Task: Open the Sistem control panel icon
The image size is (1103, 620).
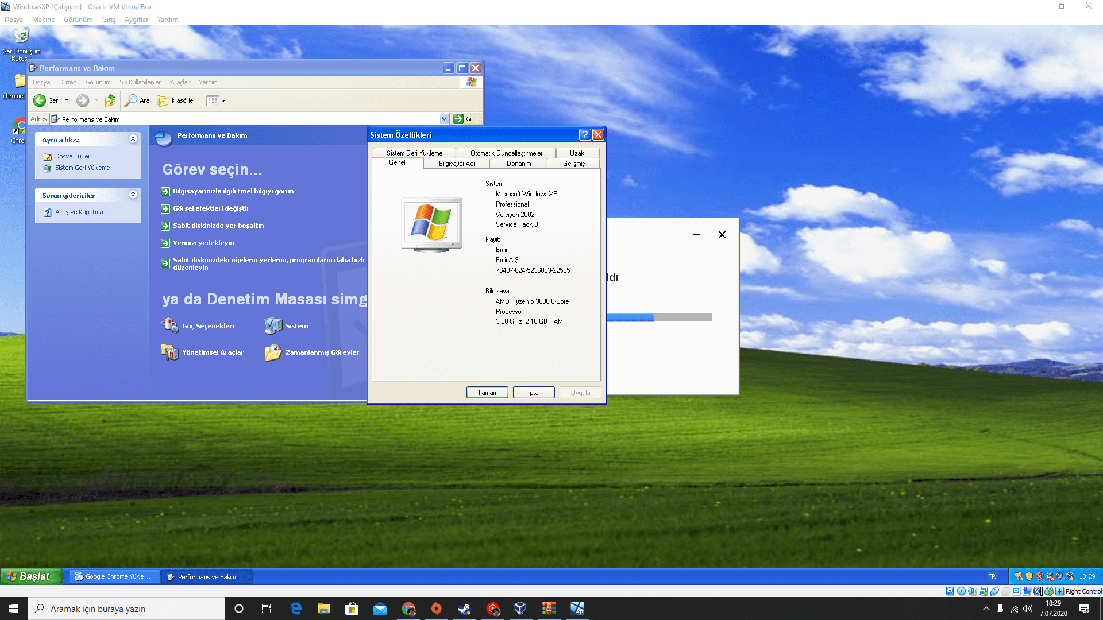Action: coord(273,325)
